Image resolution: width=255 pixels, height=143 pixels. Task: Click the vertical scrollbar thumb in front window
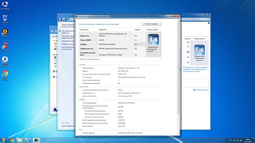pyautogui.click(x=178, y=67)
